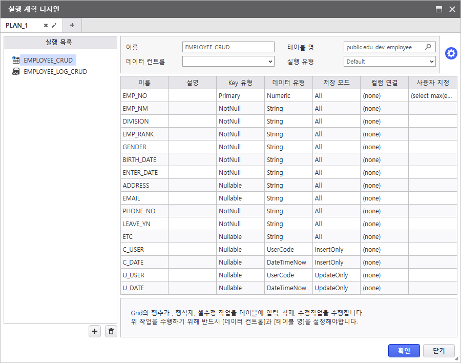Click the 확인 confirm button
The width and height of the screenshot is (461, 363).
pyautogui.click(x=404, y=351)
